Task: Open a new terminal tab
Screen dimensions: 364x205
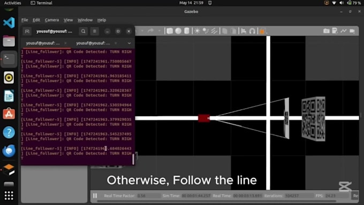Action: click(27, 32)
